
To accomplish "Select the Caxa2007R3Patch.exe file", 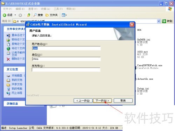I will point(149,65).
